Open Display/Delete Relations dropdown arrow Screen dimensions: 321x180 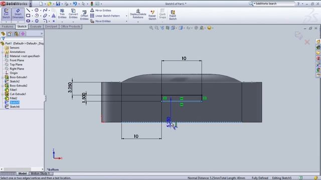click(138, 21)
